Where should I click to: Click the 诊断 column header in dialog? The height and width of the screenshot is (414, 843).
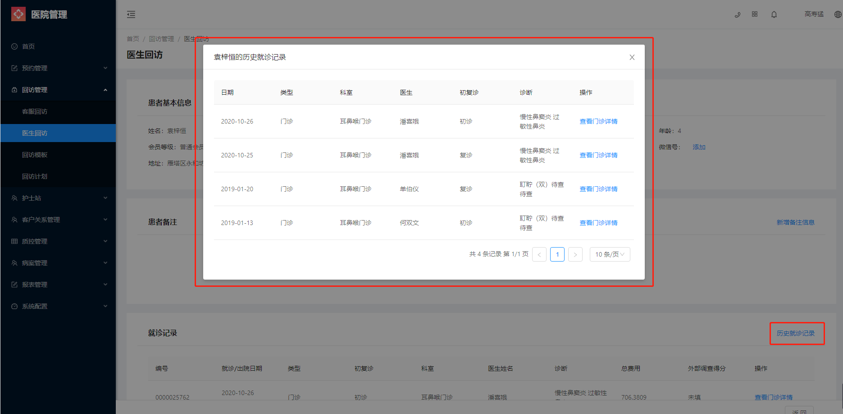click(526, 92)
